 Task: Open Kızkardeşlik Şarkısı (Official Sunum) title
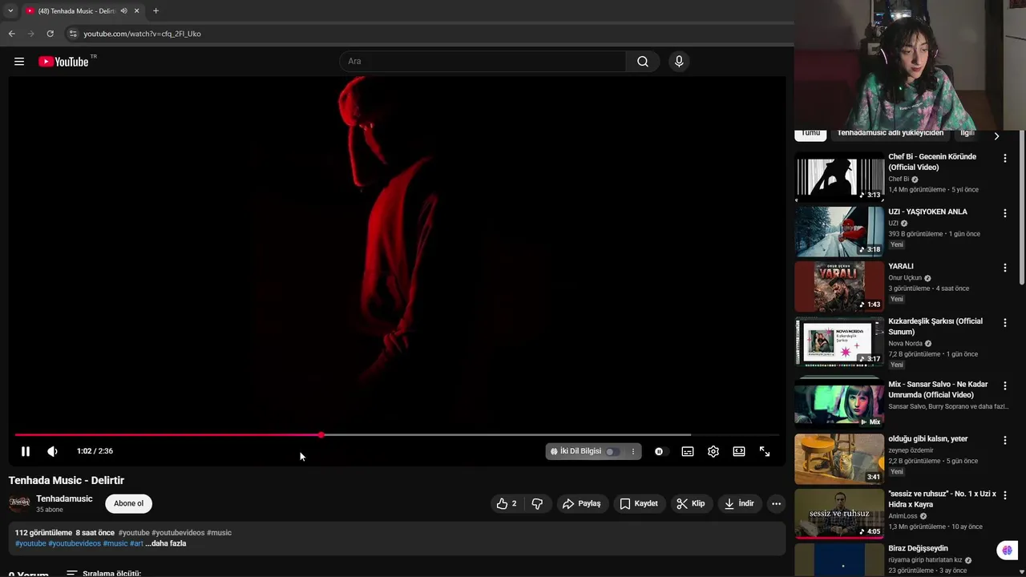(935, 326)
